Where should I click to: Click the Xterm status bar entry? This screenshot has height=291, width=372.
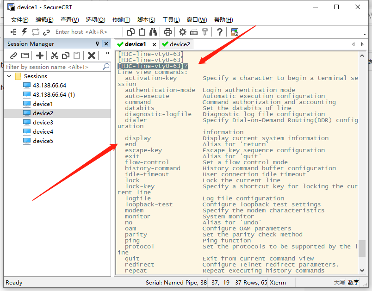coord(278,283)
